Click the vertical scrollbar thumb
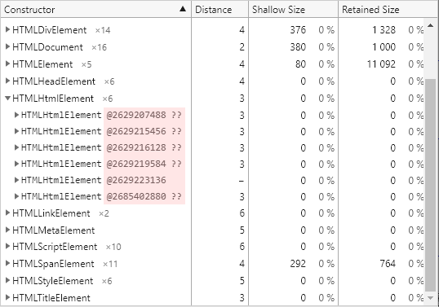 (x=430, y=185)
